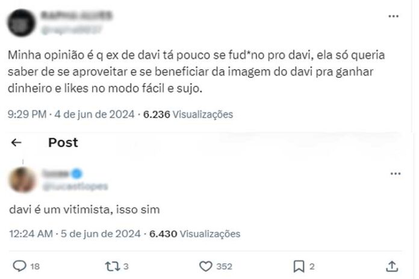Open more options on first tweet

[393, 16]
